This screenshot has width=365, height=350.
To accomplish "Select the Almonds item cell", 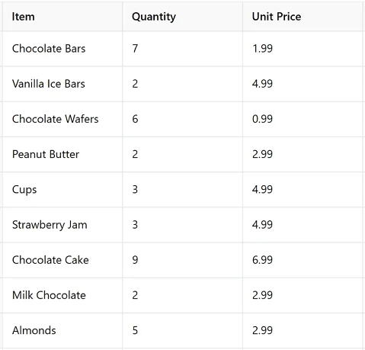I will [62, 330].
